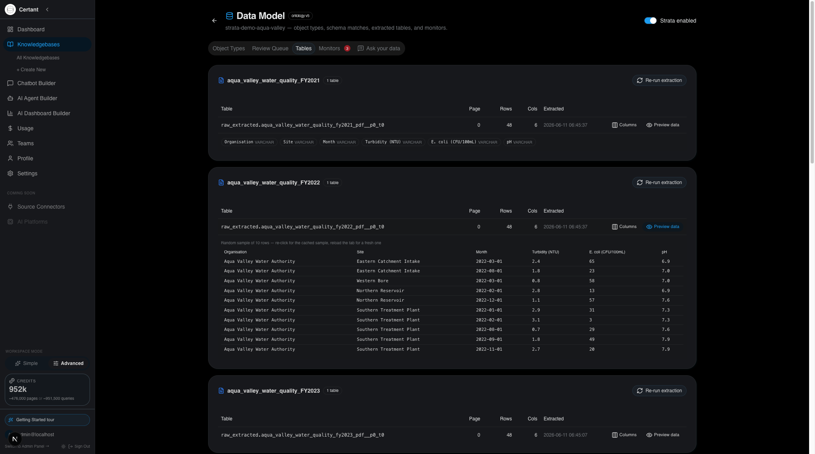815x454 pixels.
Task: Expand Columns for the fy2022 table
Action: [x=624, y=227]
